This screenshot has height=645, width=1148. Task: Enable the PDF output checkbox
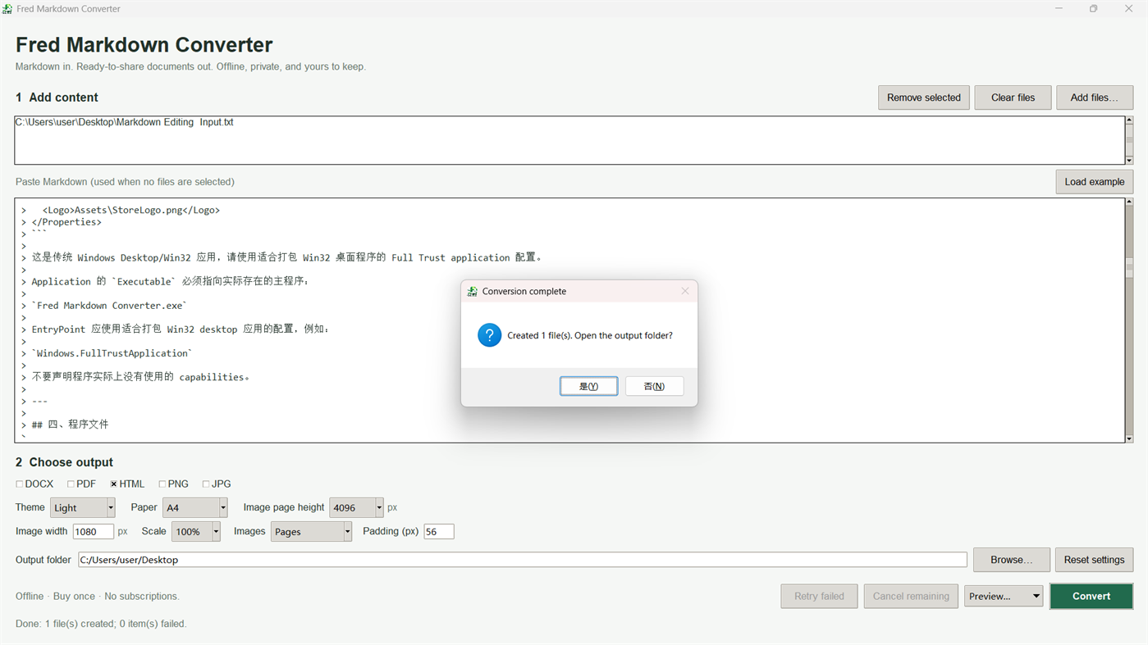(71, 484)
